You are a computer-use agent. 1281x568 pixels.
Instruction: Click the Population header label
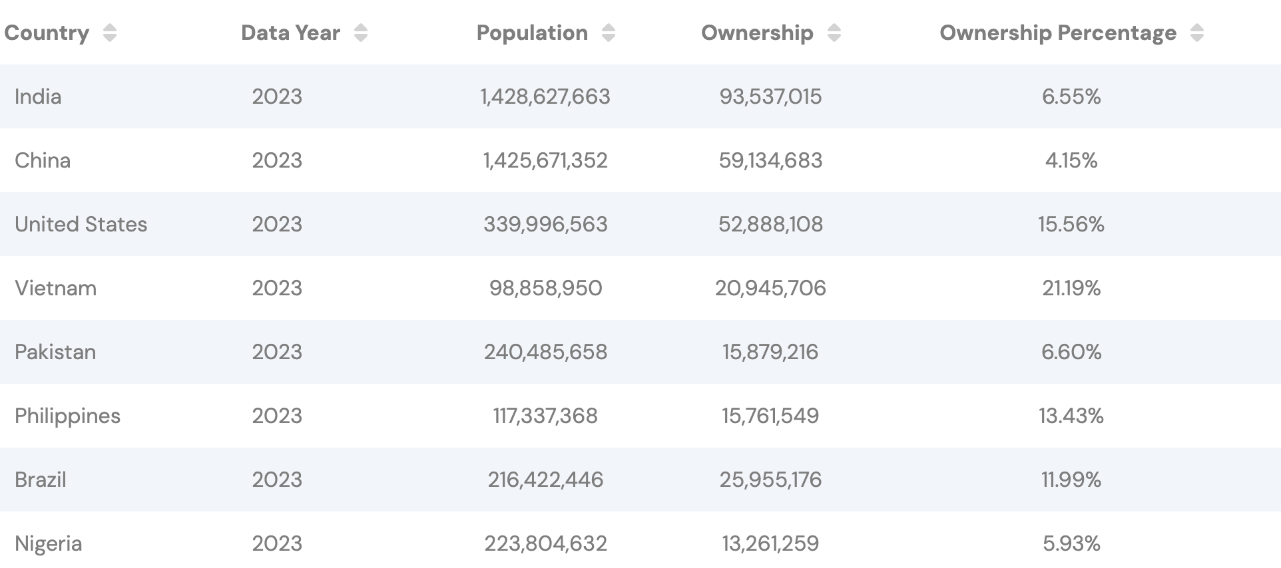tap(532, 33)
